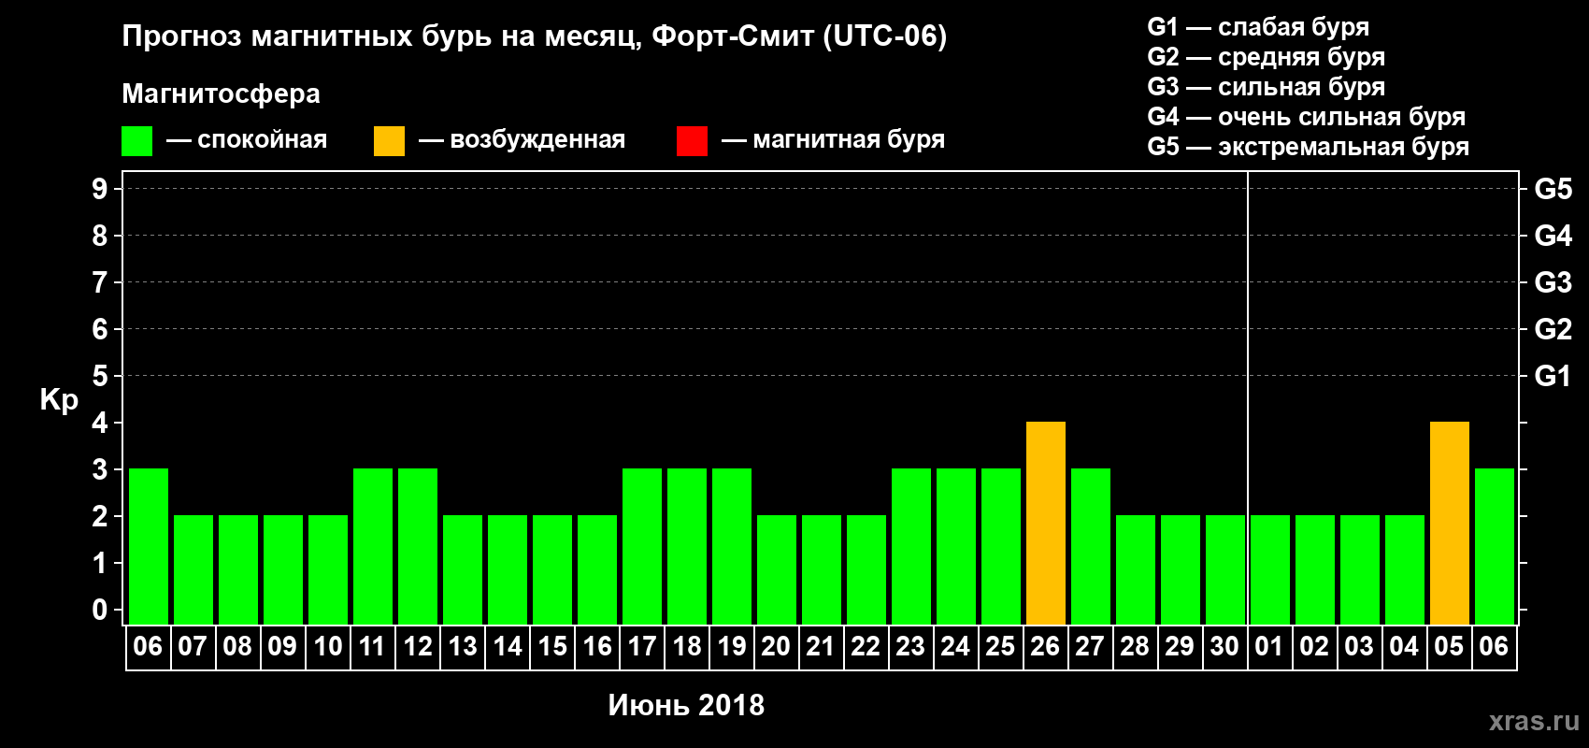Viewport: 1589px width, 748px height.
Task: Click 'G5 — экстремальная буря' legend line
Action: pyautogui.click(x=1308, y=147)
